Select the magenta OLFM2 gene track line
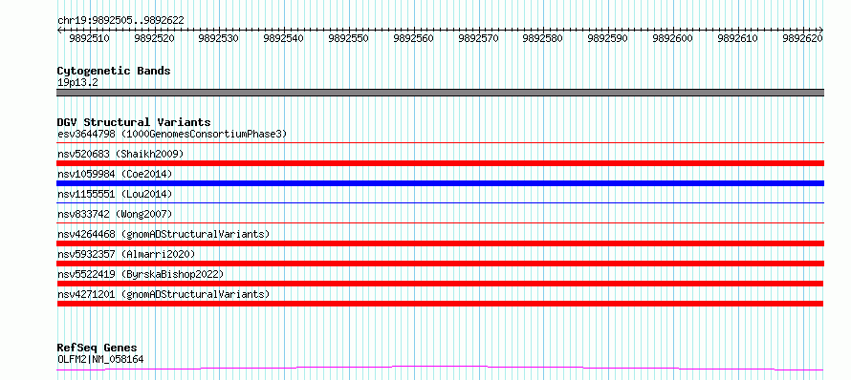 coord(440,369)
